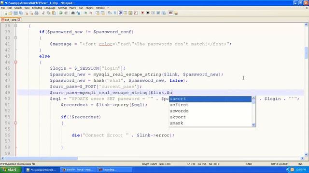
Task: Save all open files
Action: point(21,13)
